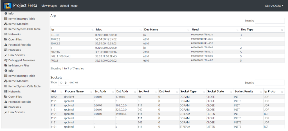Open the GB HACKERS account dropdown
Screen dimensions: 288x131
pyautogui.click(x=274, y=6)
